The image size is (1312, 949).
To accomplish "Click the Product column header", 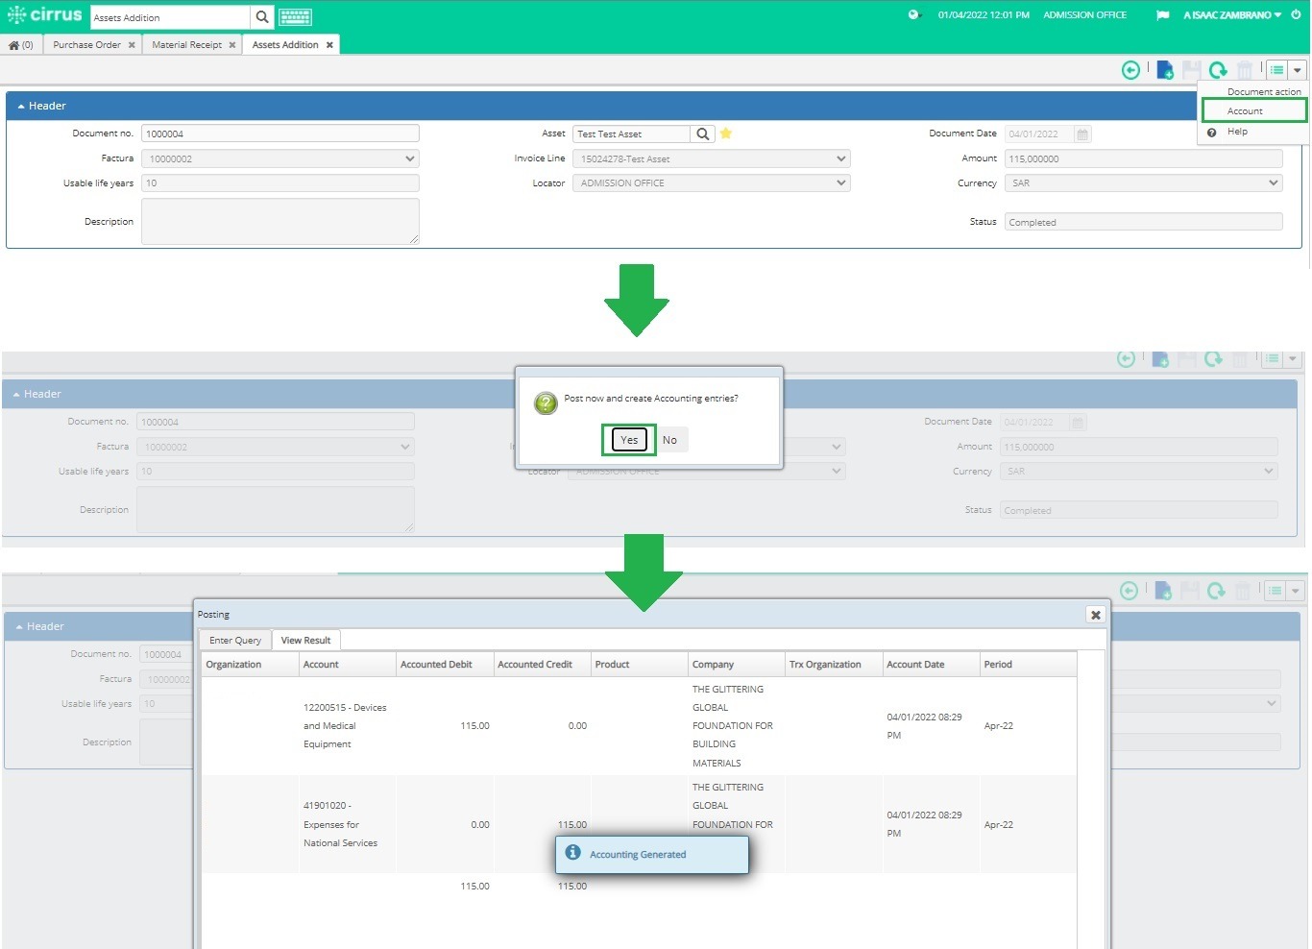I will (x=640, y=665).
